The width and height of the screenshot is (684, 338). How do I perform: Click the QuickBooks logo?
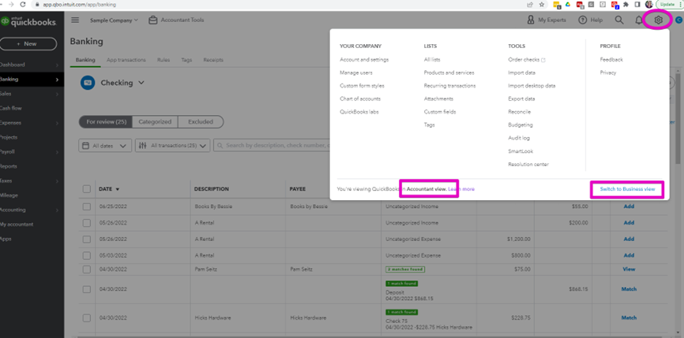pos(28,22)
